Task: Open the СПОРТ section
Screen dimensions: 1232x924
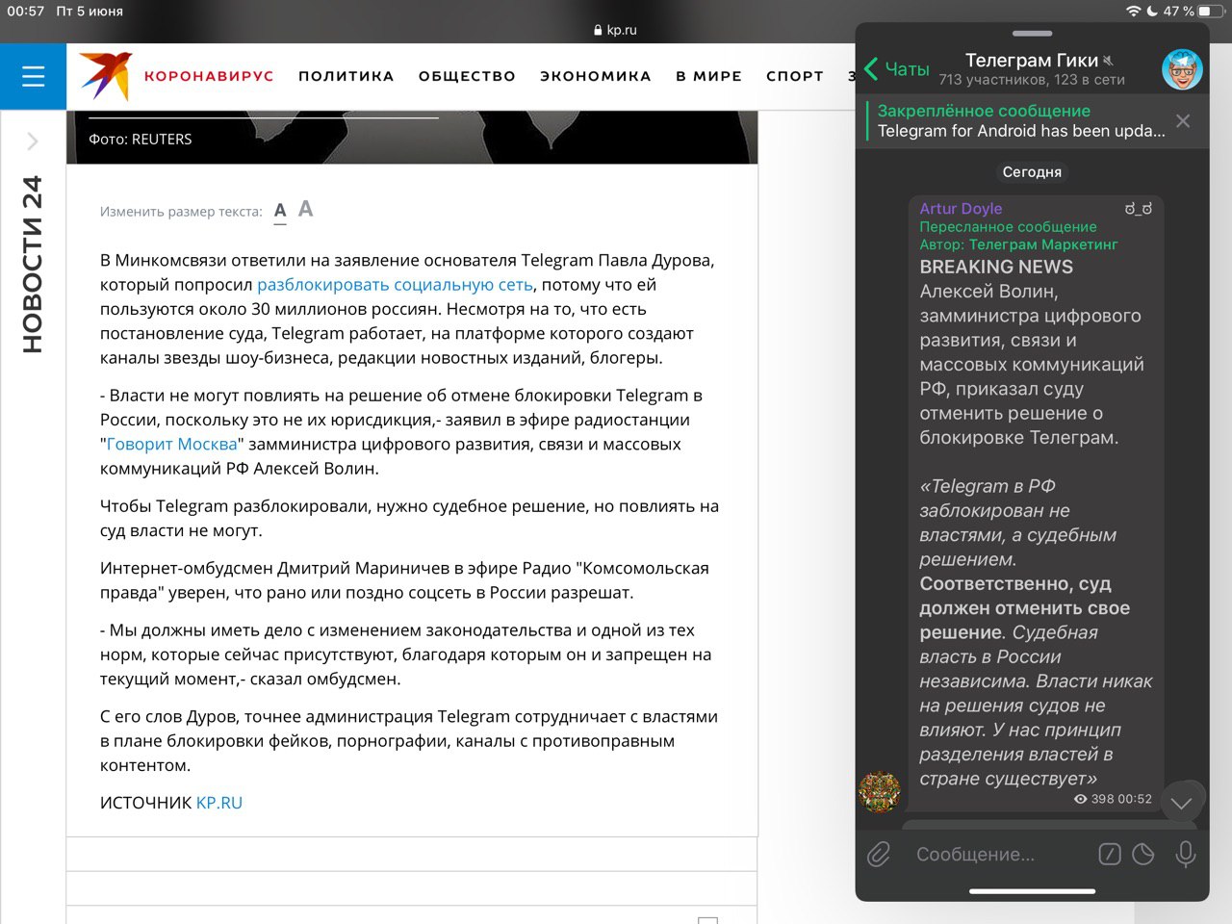Action: 795,76
